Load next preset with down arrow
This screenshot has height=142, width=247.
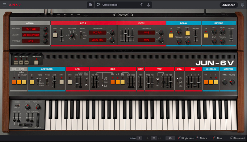pyautogui.click(x=149, y=5)
